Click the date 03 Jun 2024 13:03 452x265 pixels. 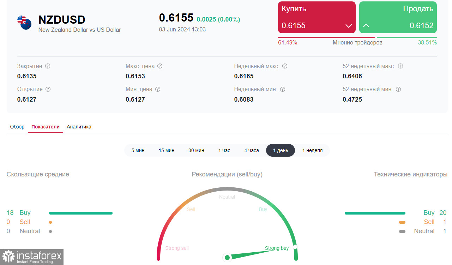click(x=182, y=30)
